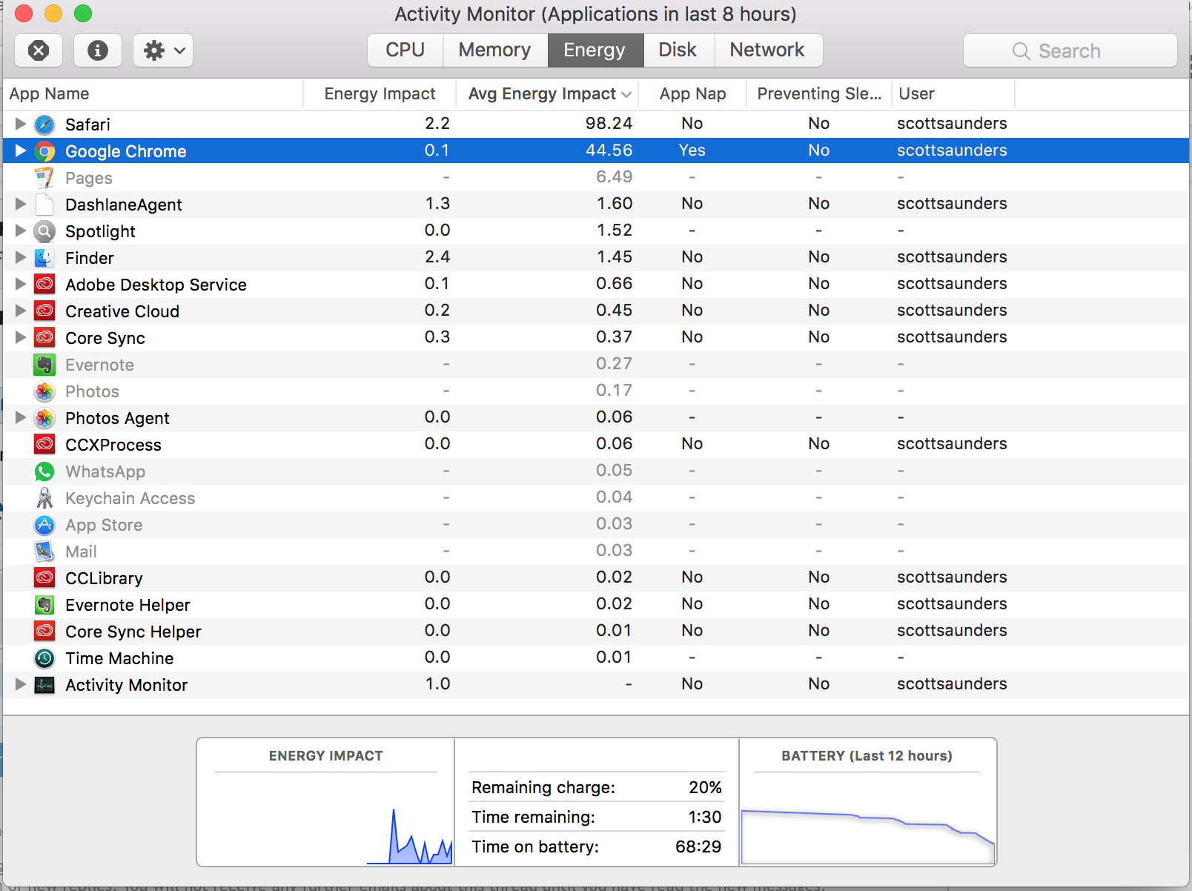
Task: Select the Safari row name
Action: [x=87, y=125]
